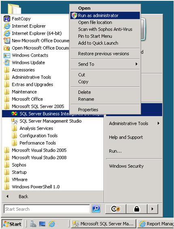
Task: Click the Windows Update icon
Action: point(7,63)
